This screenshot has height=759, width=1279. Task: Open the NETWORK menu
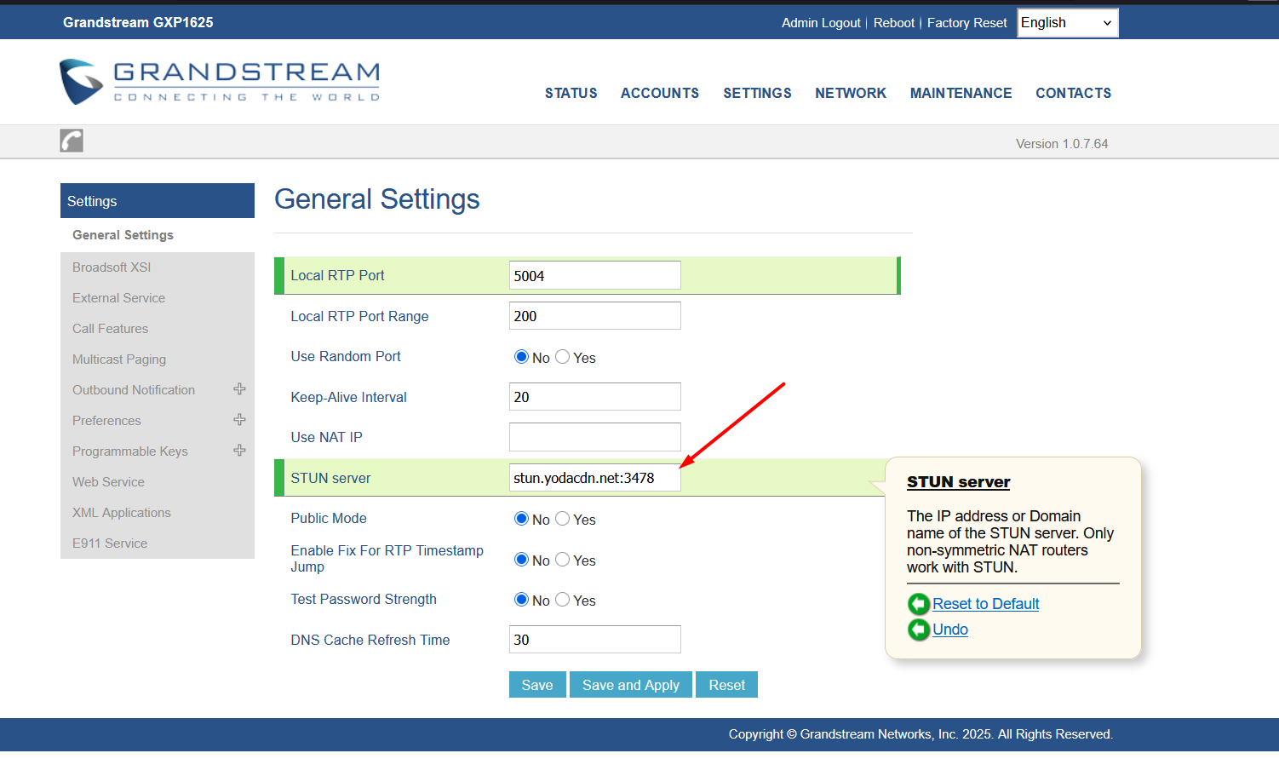click(x=851, y=93)
